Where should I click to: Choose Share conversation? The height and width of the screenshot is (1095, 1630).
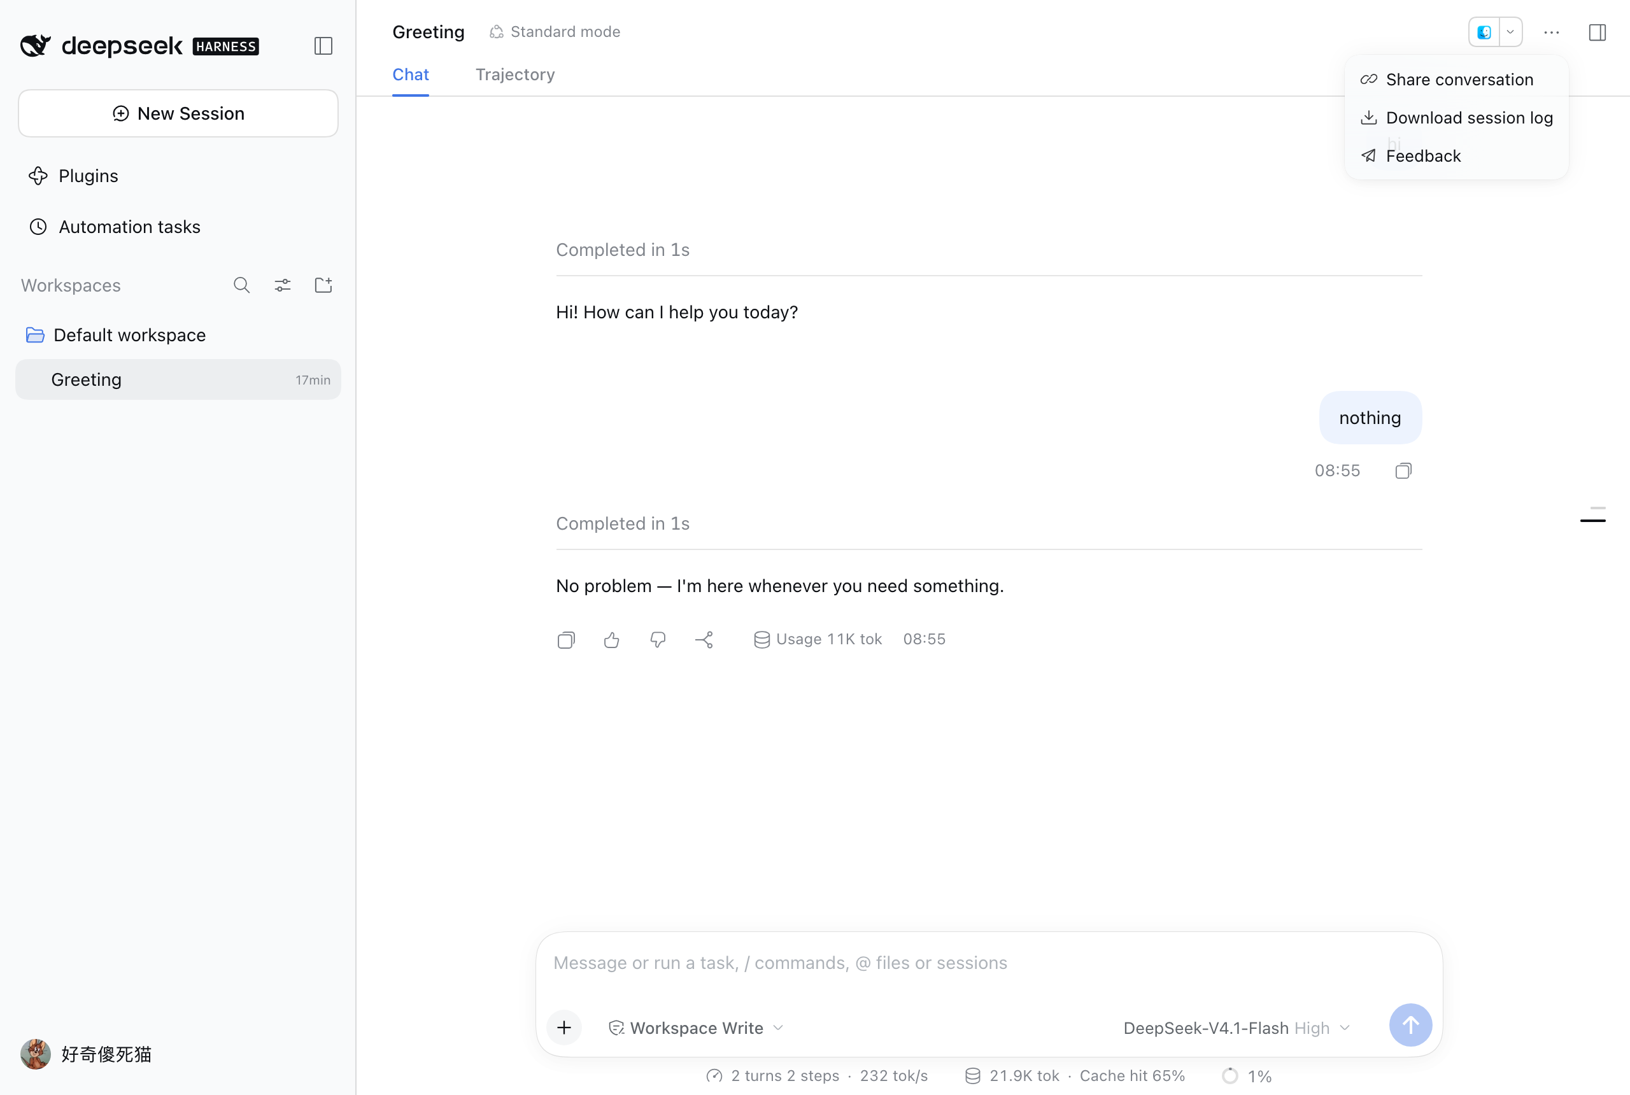point(1456,80)
